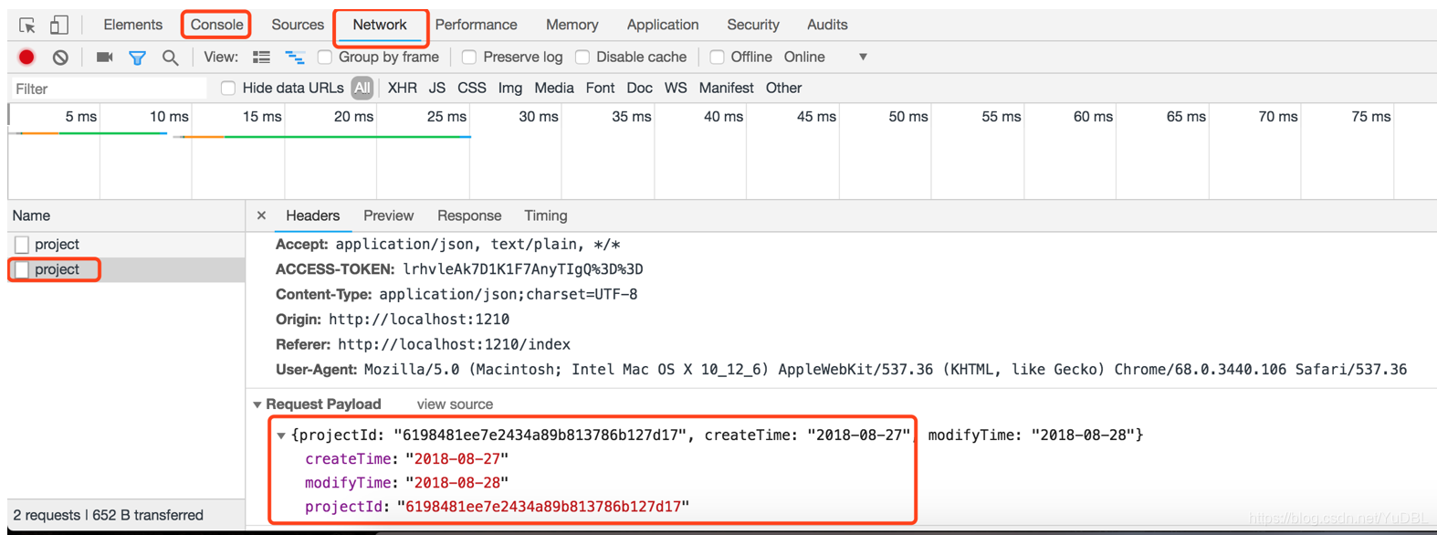This screenshot has height=535, width=1437.
Task: Tick the Disable cache checkbox
Action: [x=582, y=57]
